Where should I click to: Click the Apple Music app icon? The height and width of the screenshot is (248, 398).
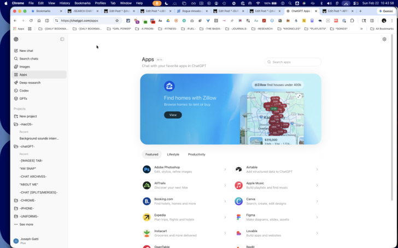(x=238, y=185)
